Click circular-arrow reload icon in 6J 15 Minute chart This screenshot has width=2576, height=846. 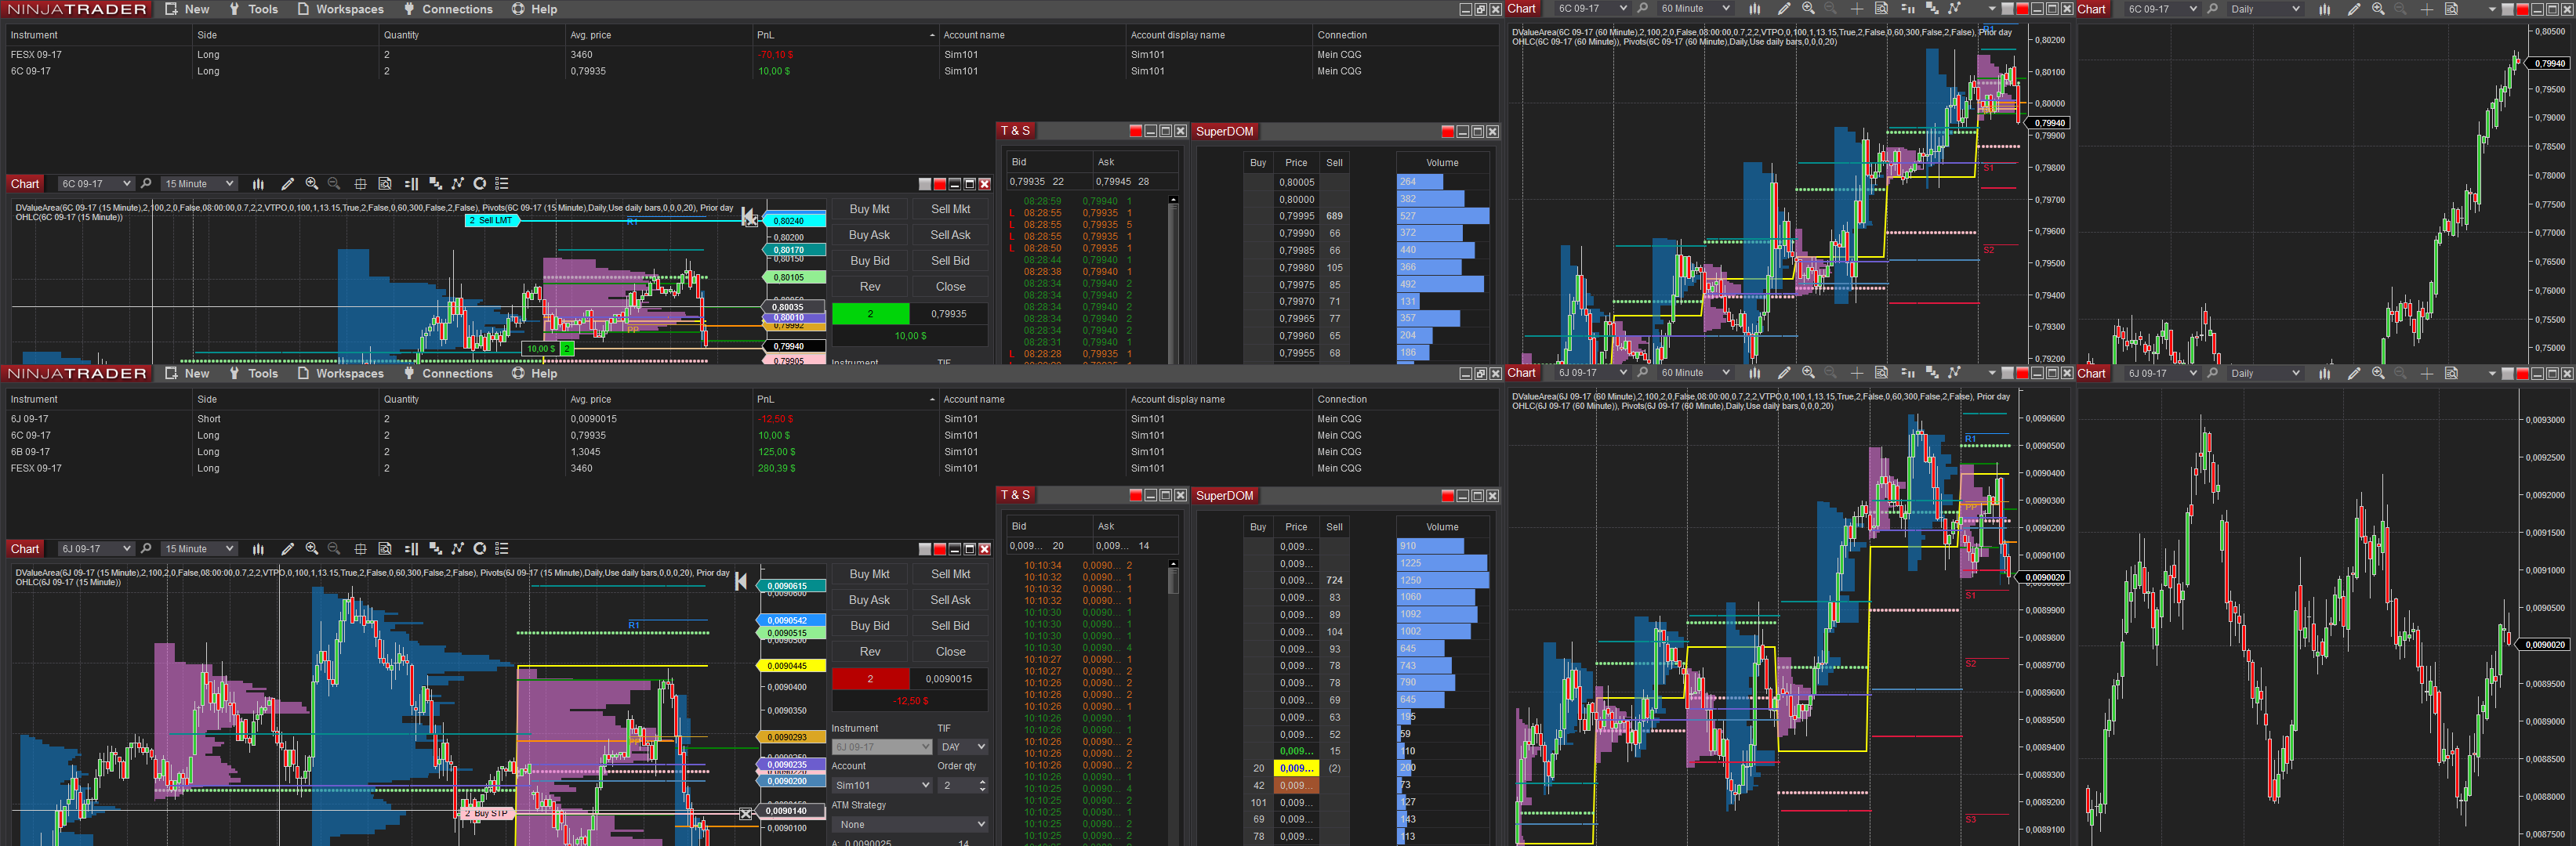coord(480,548)
